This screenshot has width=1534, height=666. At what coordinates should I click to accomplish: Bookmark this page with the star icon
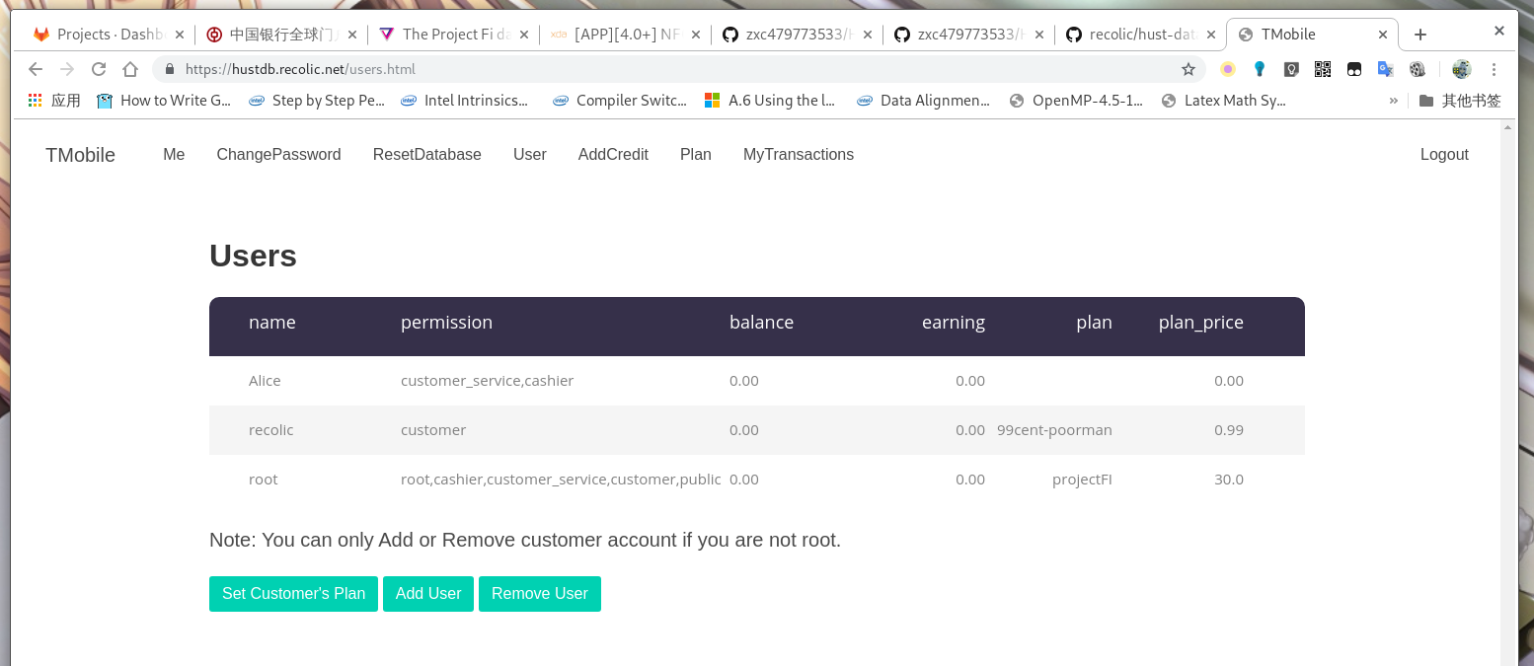coord(1189,69)
